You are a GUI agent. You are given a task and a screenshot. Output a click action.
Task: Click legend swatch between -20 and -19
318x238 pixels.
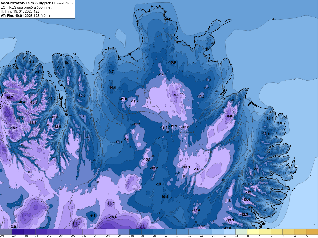(x=17, y=232)
